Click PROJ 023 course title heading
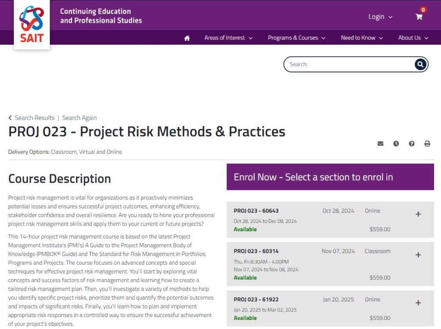441x329 pixels. pyautogui.click(x=147, y=132)
